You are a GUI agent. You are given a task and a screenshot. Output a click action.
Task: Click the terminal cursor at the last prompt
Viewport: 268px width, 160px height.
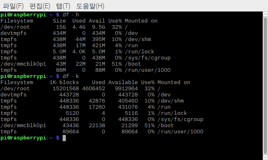click(64, 138)
